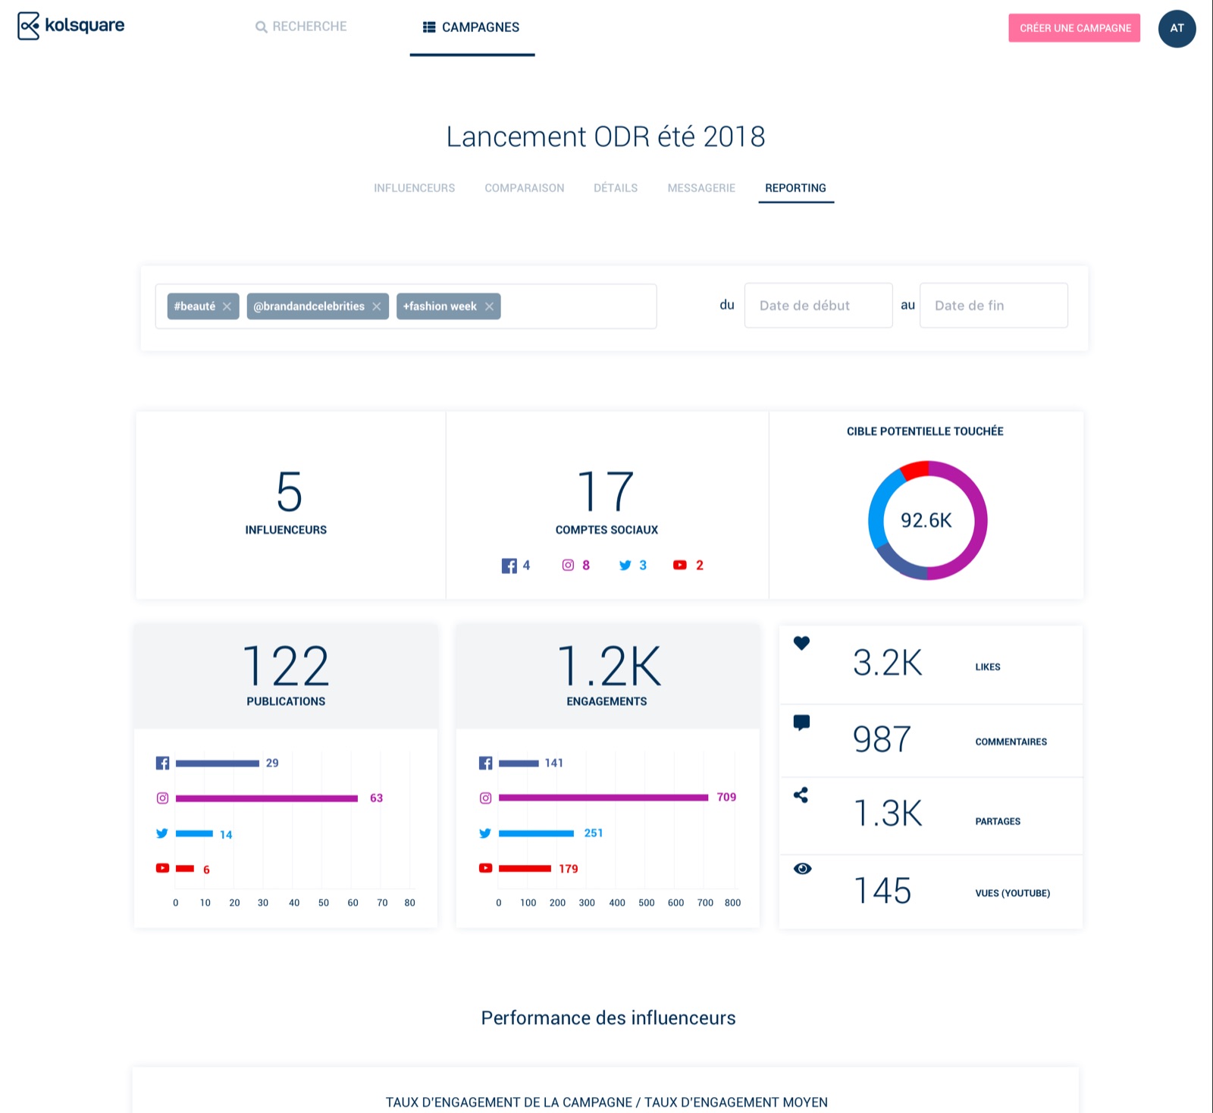Click the Campagnes list icon
This screenshot has height=1113, width=1213.
click(x=429, y=27)
